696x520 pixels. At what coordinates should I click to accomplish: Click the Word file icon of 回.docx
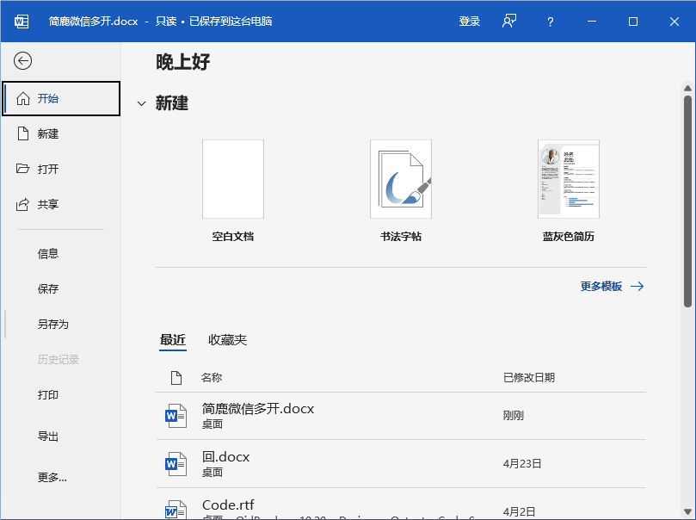pyautogui.click(x=176, y=463)
